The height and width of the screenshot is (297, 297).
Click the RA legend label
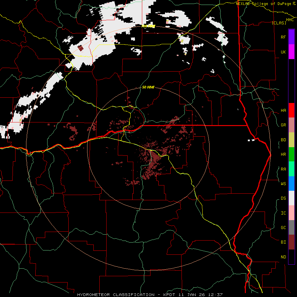(x=283, y=169)
